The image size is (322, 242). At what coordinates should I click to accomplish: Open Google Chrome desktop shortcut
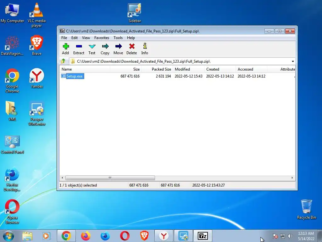(12, 81)
